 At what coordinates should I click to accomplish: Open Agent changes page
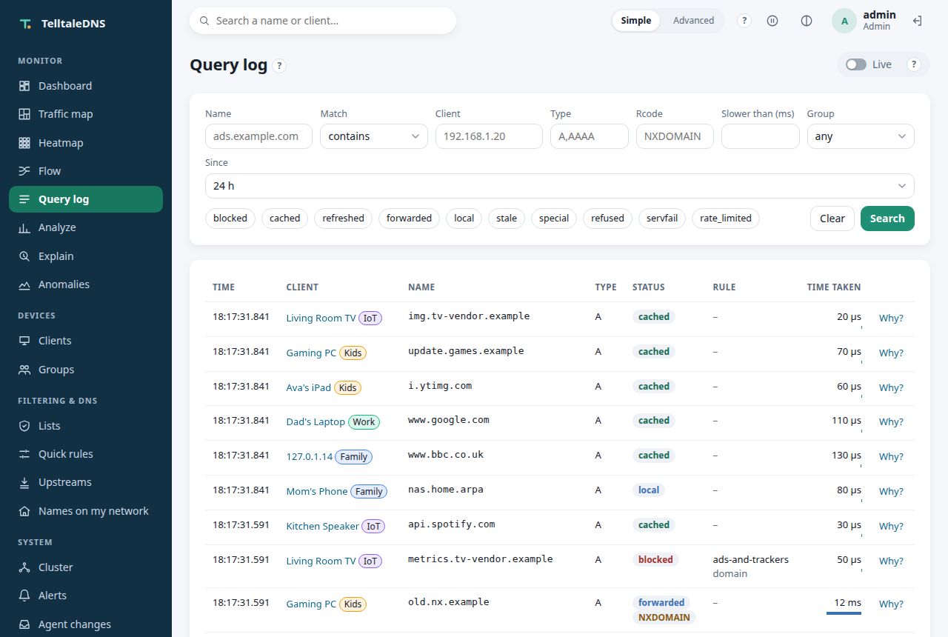point(86,624)
